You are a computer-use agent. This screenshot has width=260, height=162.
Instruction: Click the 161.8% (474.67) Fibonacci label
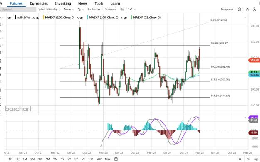tap(220, 96)
